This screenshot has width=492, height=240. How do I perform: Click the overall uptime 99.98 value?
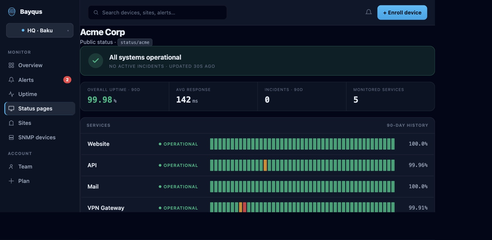pos(100,100)
